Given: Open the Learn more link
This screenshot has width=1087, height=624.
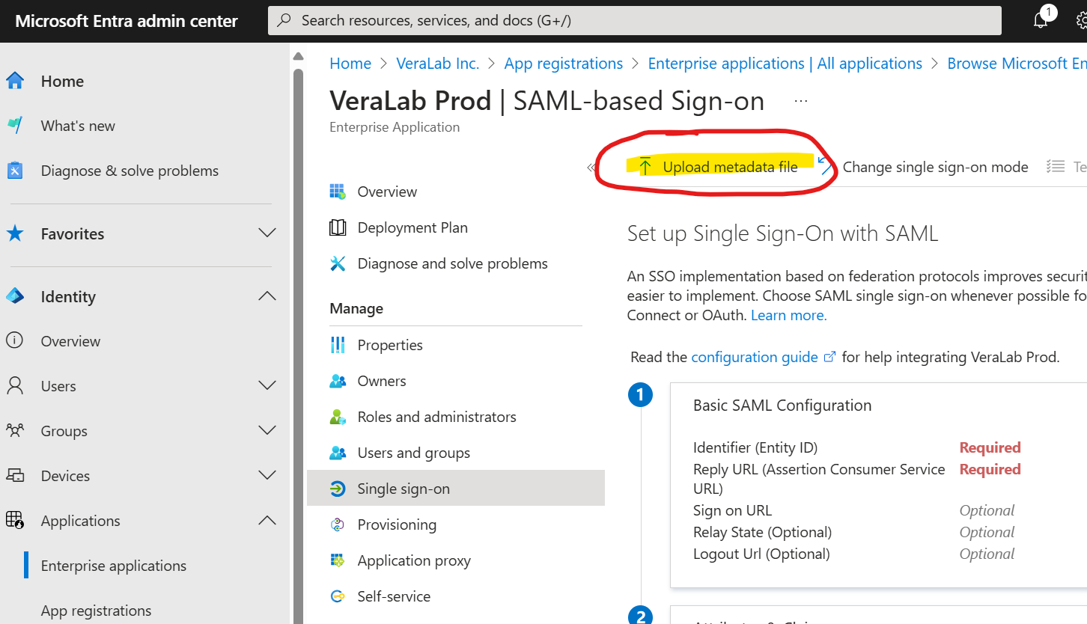Looking at the screenshot, I should (x=788, y=315).
